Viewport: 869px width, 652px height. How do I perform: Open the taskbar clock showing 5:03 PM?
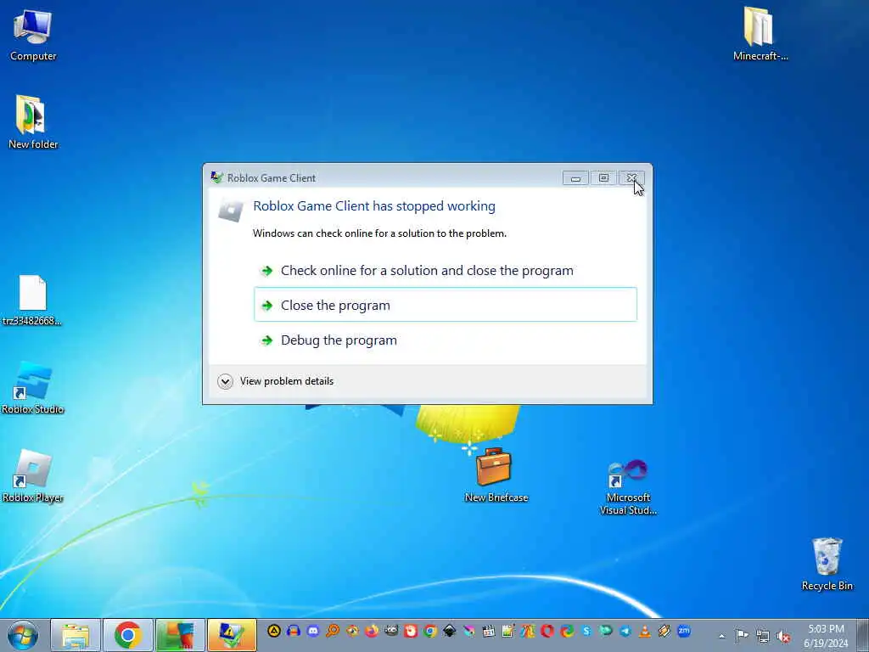(826, 636)
